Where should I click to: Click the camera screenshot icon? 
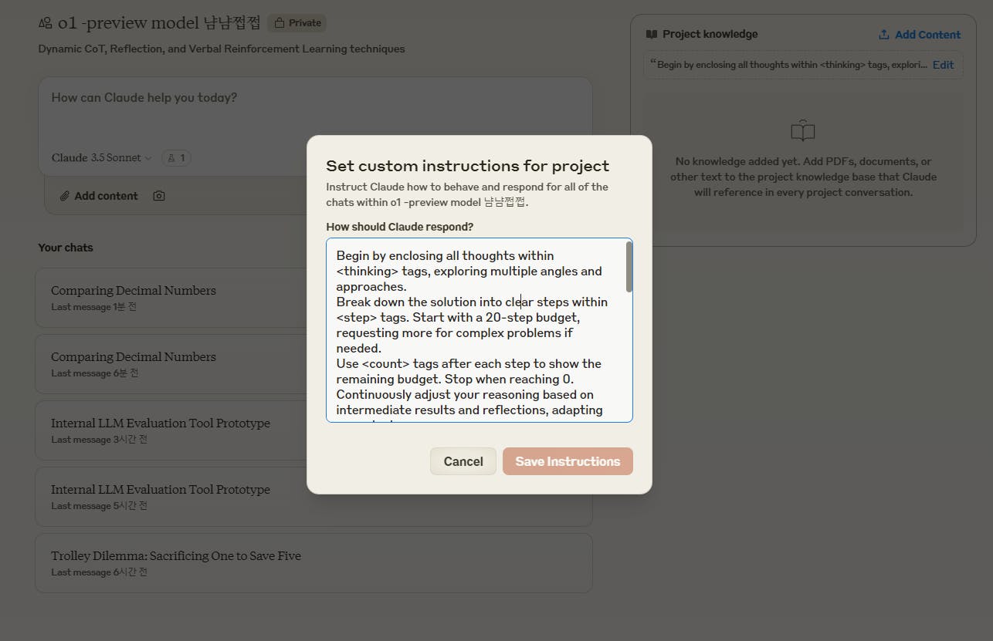(x=159, y=196)
